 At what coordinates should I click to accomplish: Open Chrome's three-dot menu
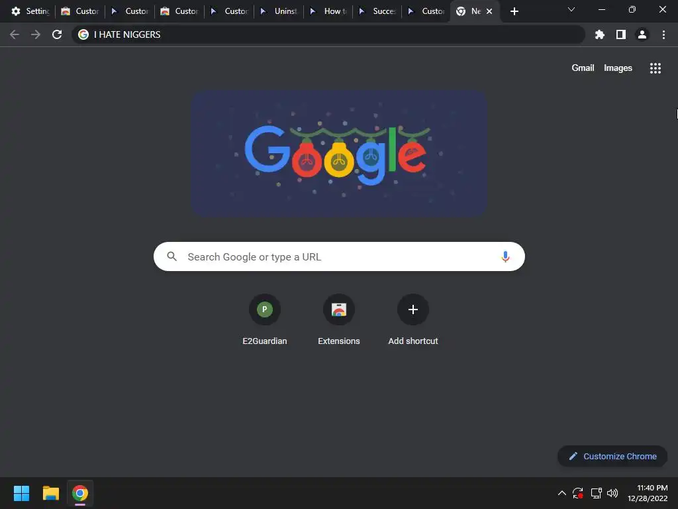pos(663,34)
